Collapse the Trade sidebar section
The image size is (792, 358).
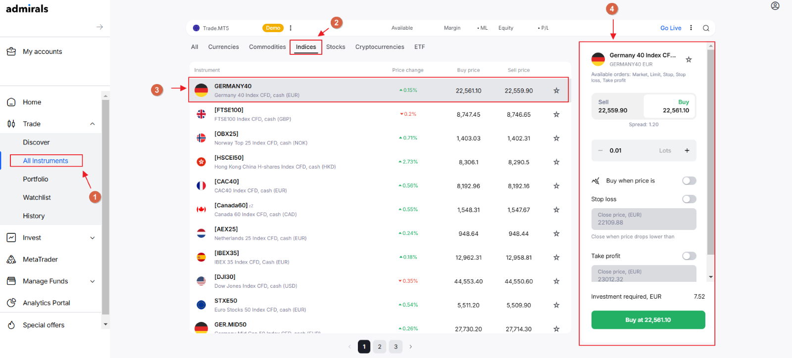pos(93,124)
